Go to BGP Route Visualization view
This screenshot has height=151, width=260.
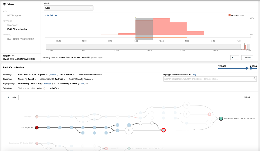pos(21,39)
